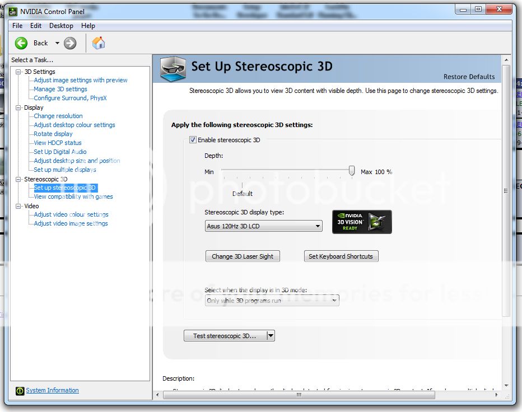Click the NVIDIA Control Panel title bar icon
The height and width of the screenshot is (412, 522).
pyautogui.click(x=12, y=10)
